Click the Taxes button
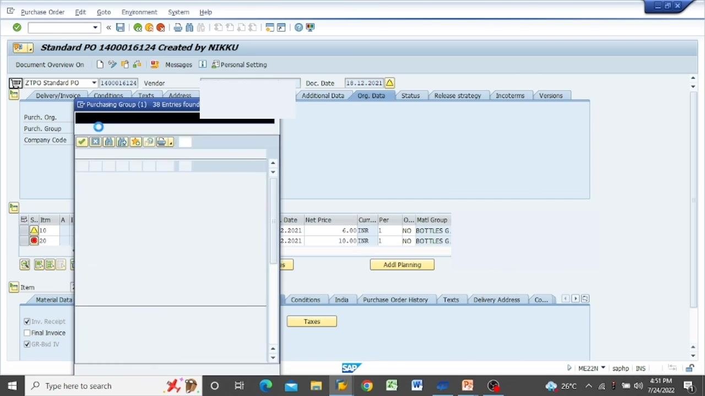705x396 pixels. tap(312, 322)
